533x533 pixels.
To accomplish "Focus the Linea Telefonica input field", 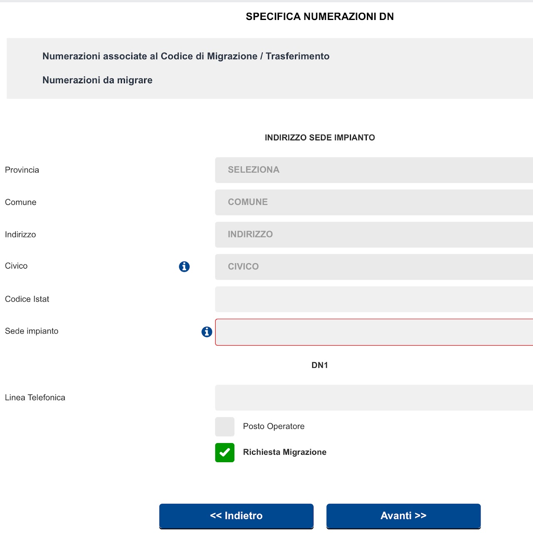I will (x=374, y=398).
